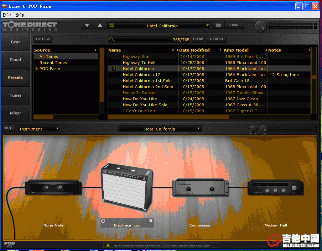Toggle the MUTE button
This screenshot has height=251, width=322.
pyautogui.click(x=9, y=128)
